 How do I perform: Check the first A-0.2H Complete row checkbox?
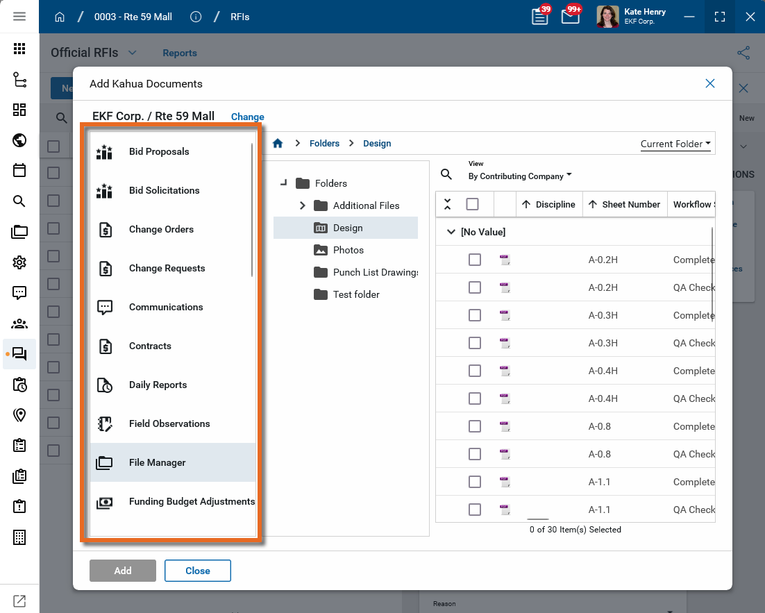coord(475,260)
